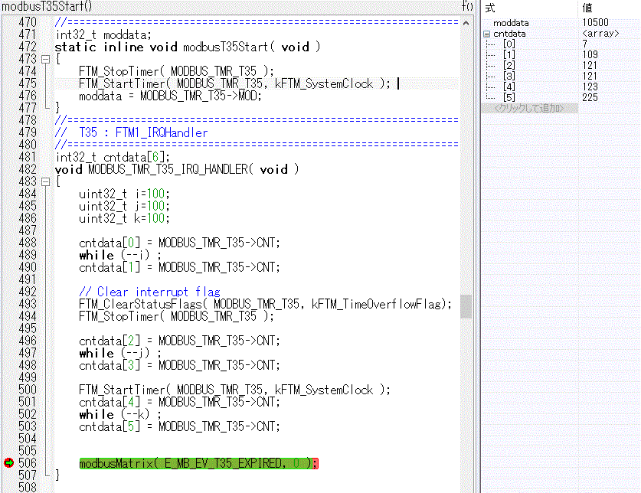Click the vertical scrollbar thumb in editor
The height and width of the screenshot is (493, 641).
tap(466, 306)
